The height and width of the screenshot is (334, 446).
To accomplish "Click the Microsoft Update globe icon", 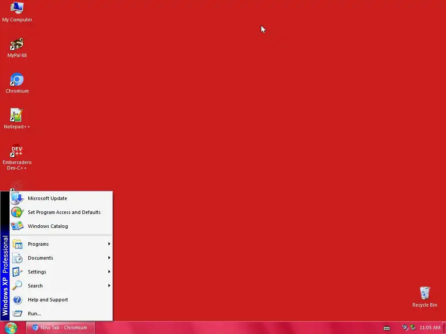I will [17, 198].
